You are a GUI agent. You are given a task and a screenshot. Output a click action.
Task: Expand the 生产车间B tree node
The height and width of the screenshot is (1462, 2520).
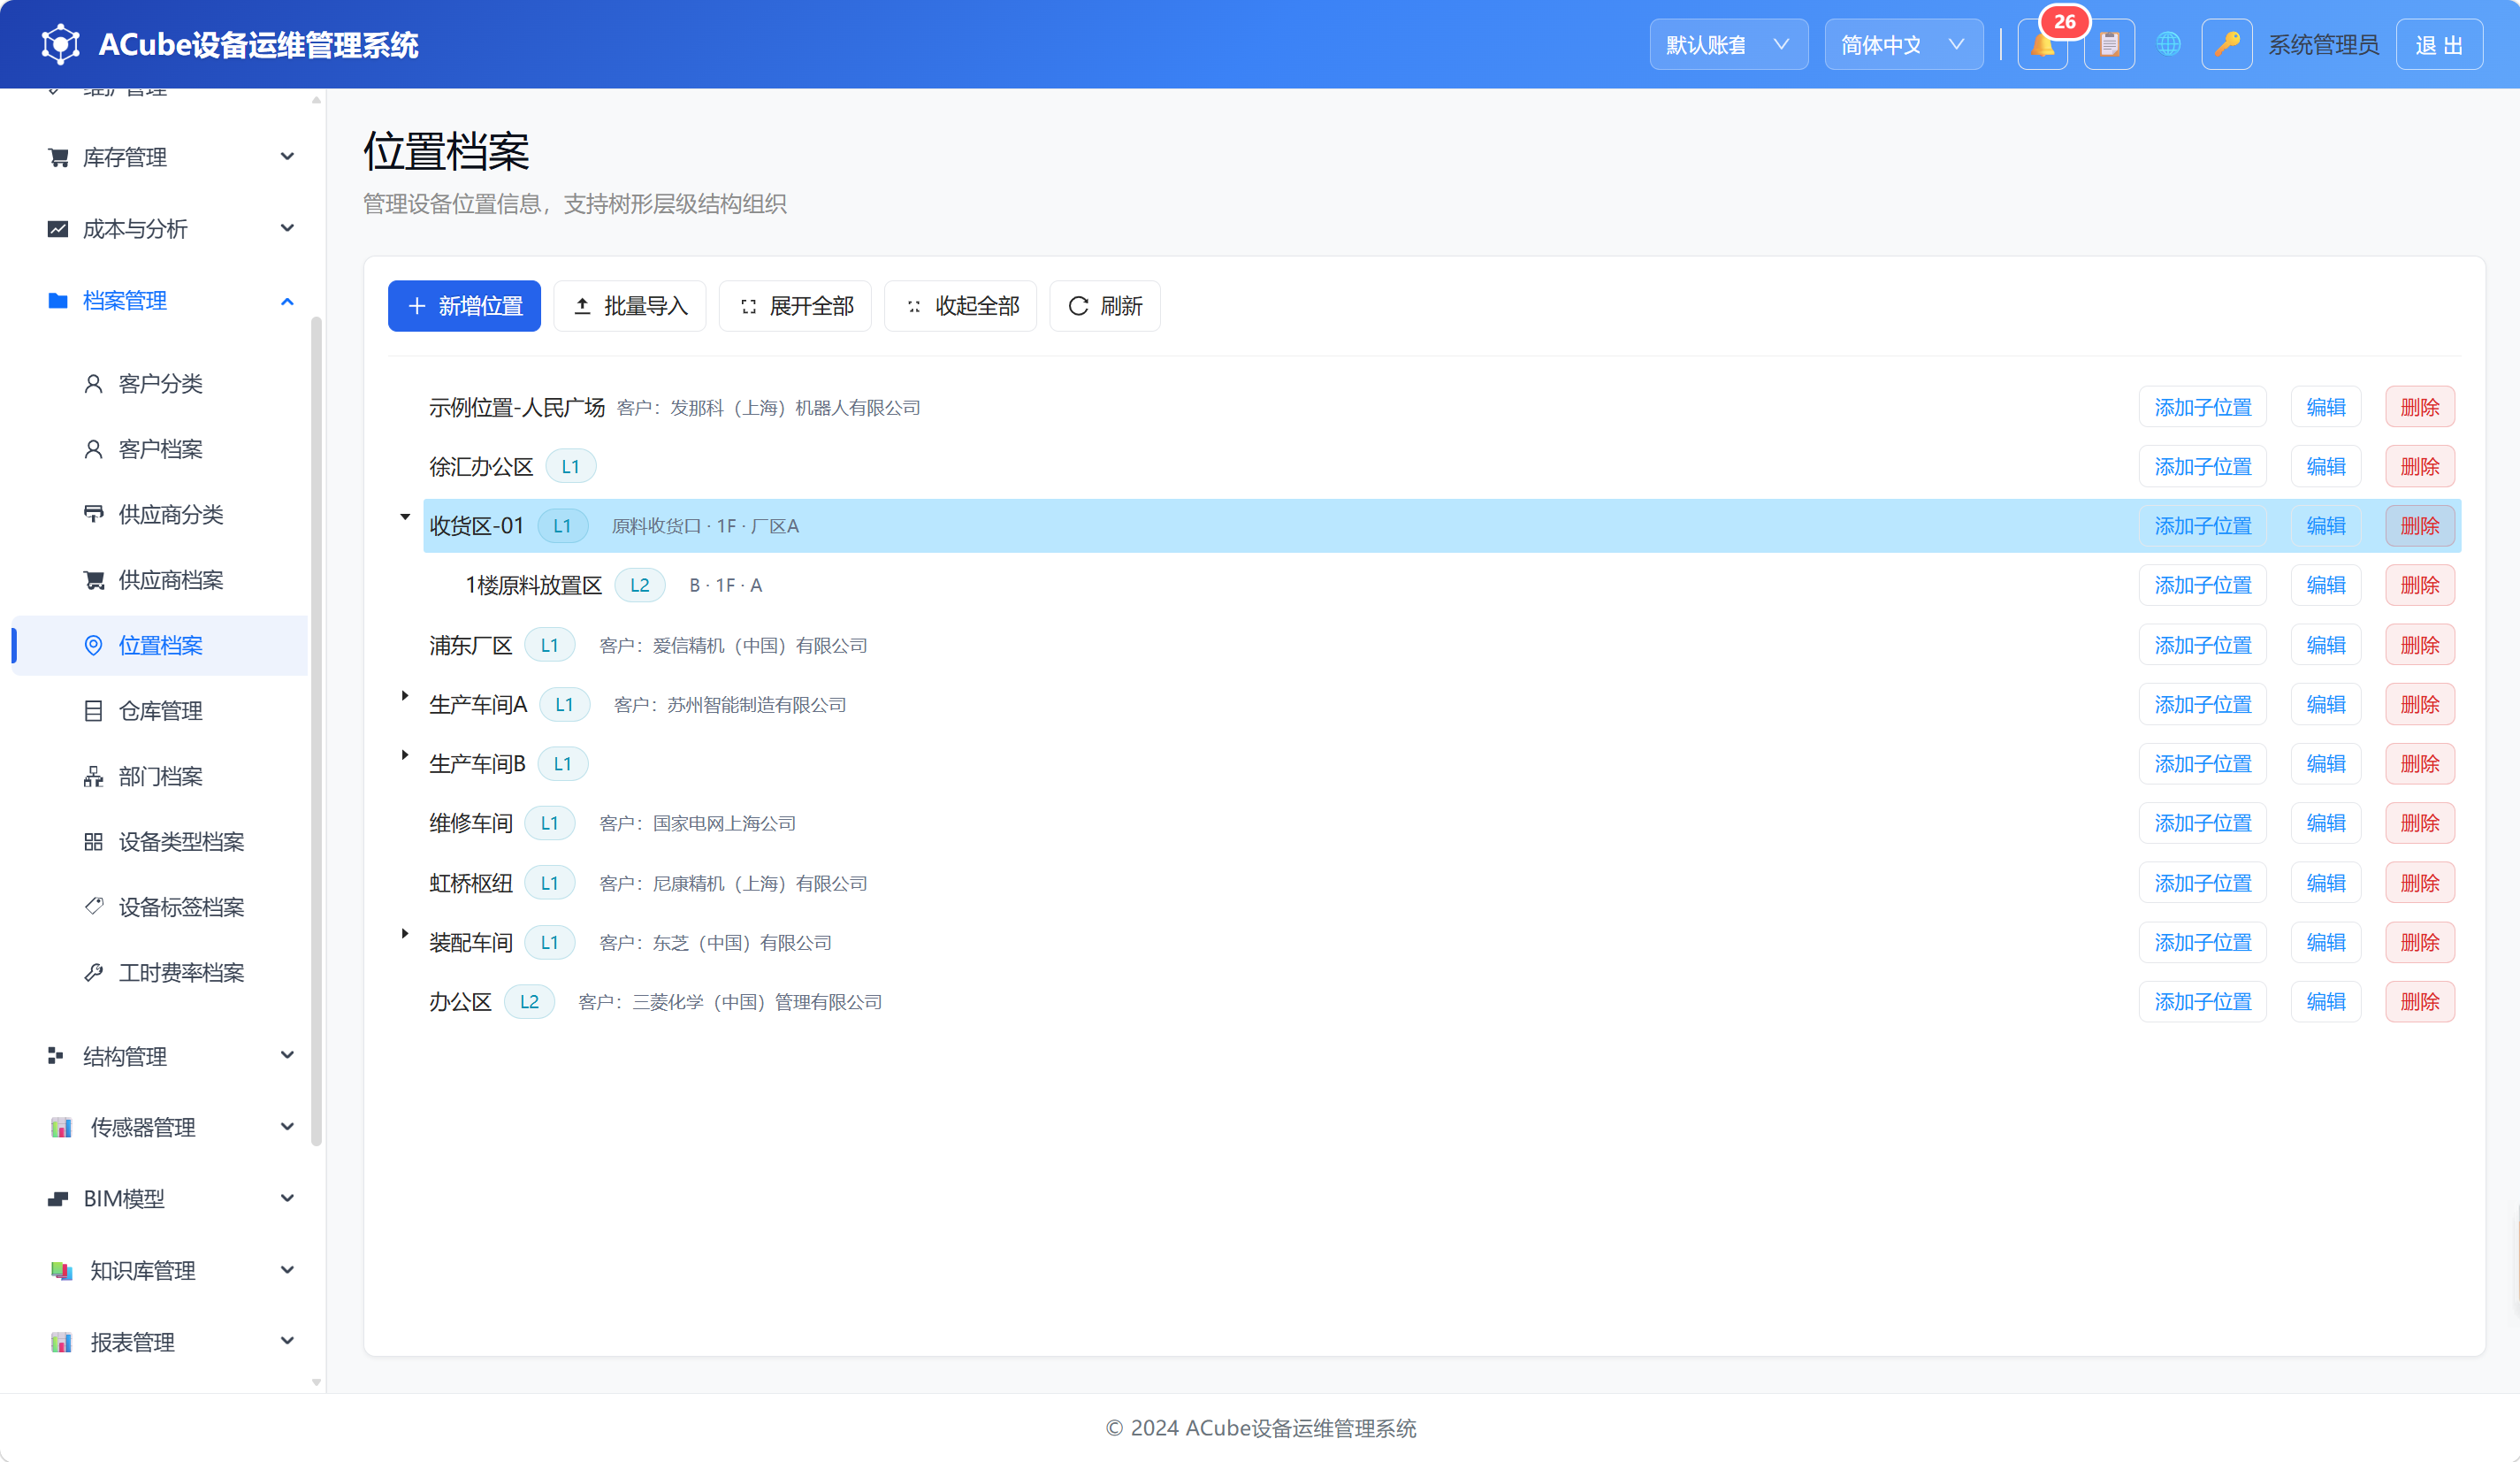[x=405, y=755]
